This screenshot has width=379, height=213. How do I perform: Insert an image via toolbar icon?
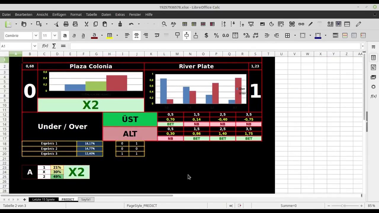(x=262, y=24)
